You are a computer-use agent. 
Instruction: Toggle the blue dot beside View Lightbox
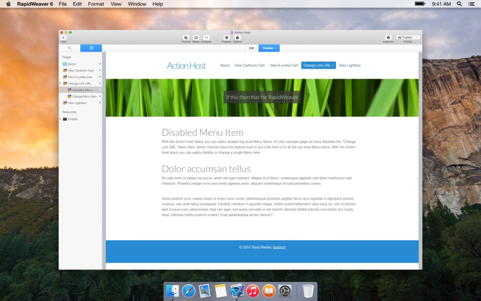(100, 103)
